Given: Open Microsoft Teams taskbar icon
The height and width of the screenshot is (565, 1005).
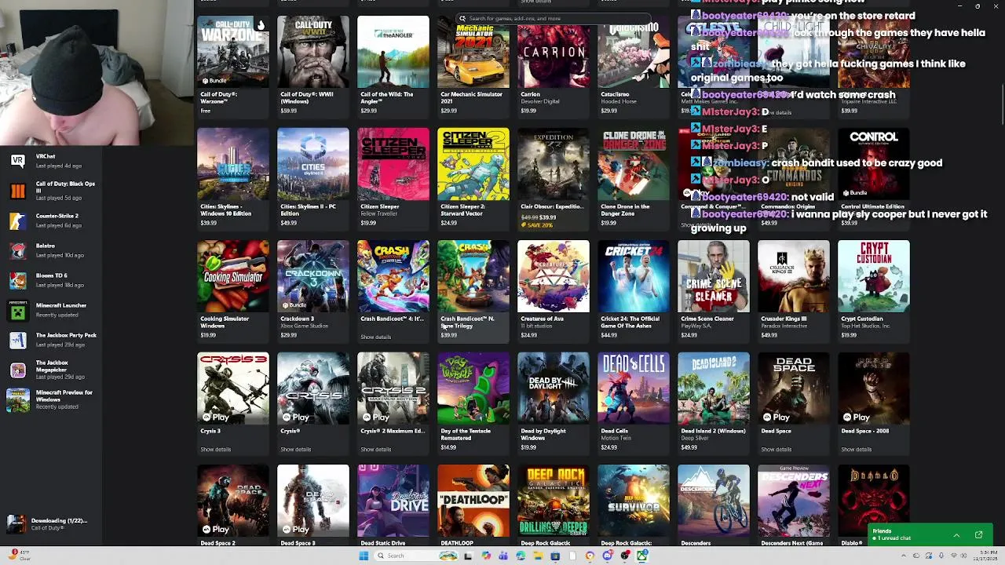Looking at the screenshot, I should (x=503, y=556).
